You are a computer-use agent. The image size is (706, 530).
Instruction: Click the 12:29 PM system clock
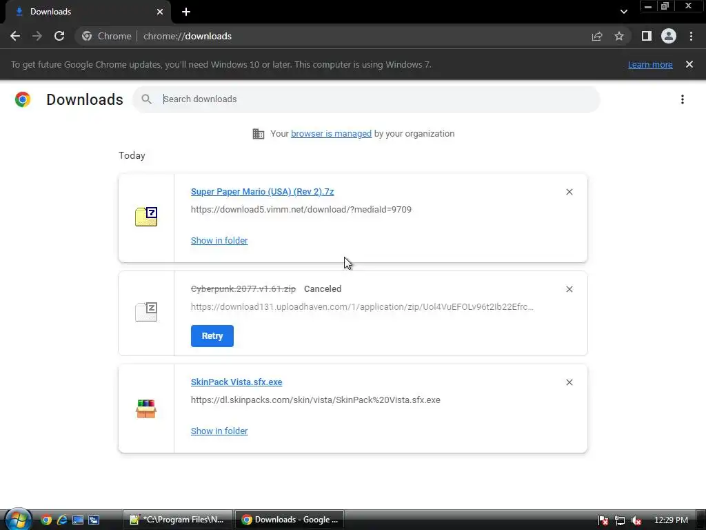pos(671,520)
